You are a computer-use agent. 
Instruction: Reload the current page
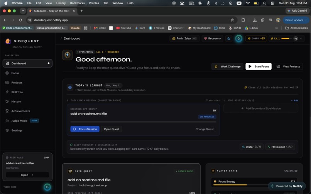20,20
